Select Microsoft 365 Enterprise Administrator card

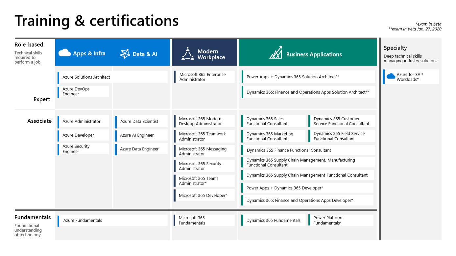[x=204, y=77]
